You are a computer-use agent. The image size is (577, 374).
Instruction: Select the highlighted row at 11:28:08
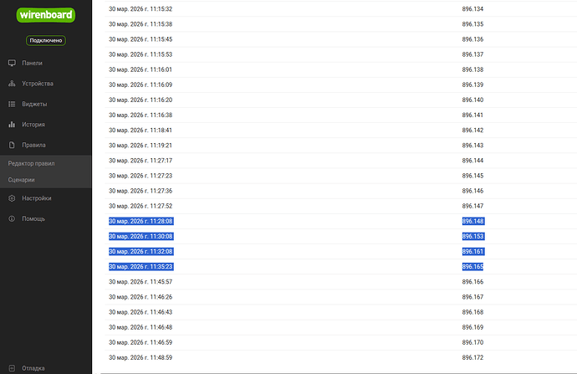[140, 222]
